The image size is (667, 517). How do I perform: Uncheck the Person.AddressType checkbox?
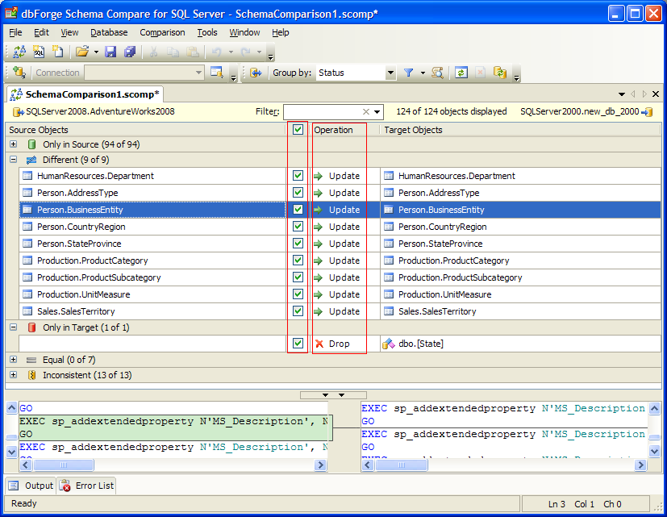298,193
